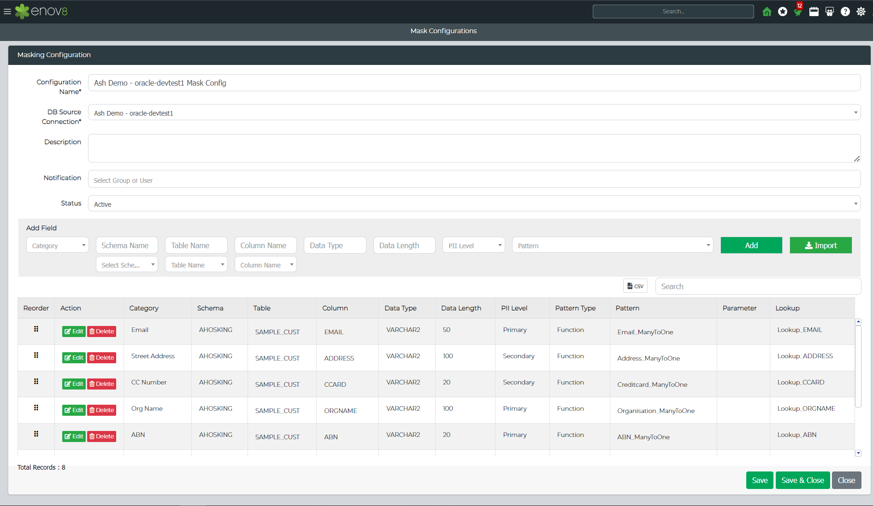Open the Column Name dropdown
This screenshot has height=506, width=873.
click(x=265, y=265)
